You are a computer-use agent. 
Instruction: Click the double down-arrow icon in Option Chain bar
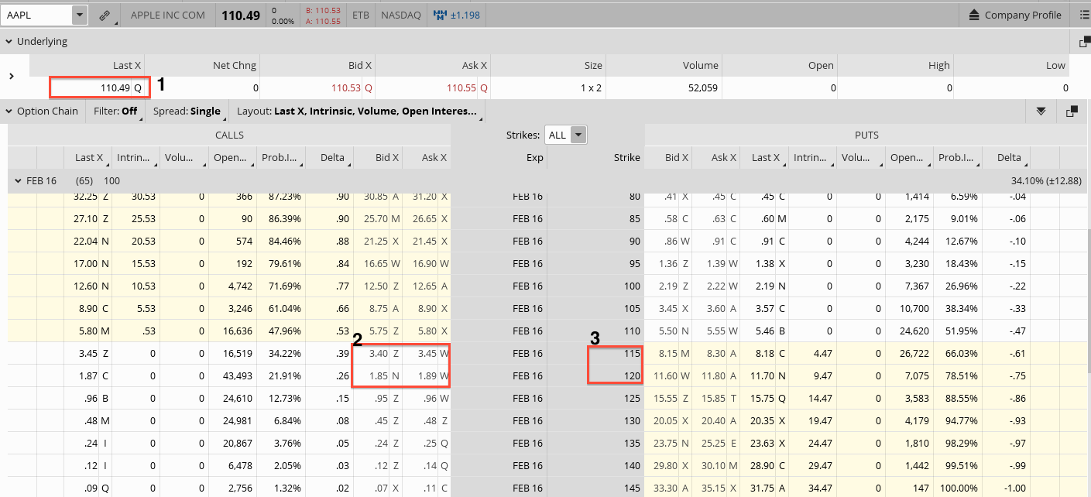[x=1041, y=111]
